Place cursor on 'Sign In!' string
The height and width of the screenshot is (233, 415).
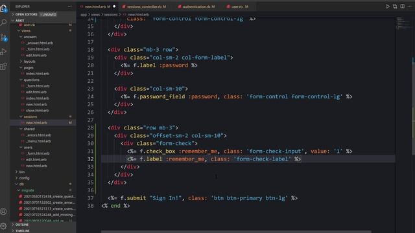click(x=166, y=198)
